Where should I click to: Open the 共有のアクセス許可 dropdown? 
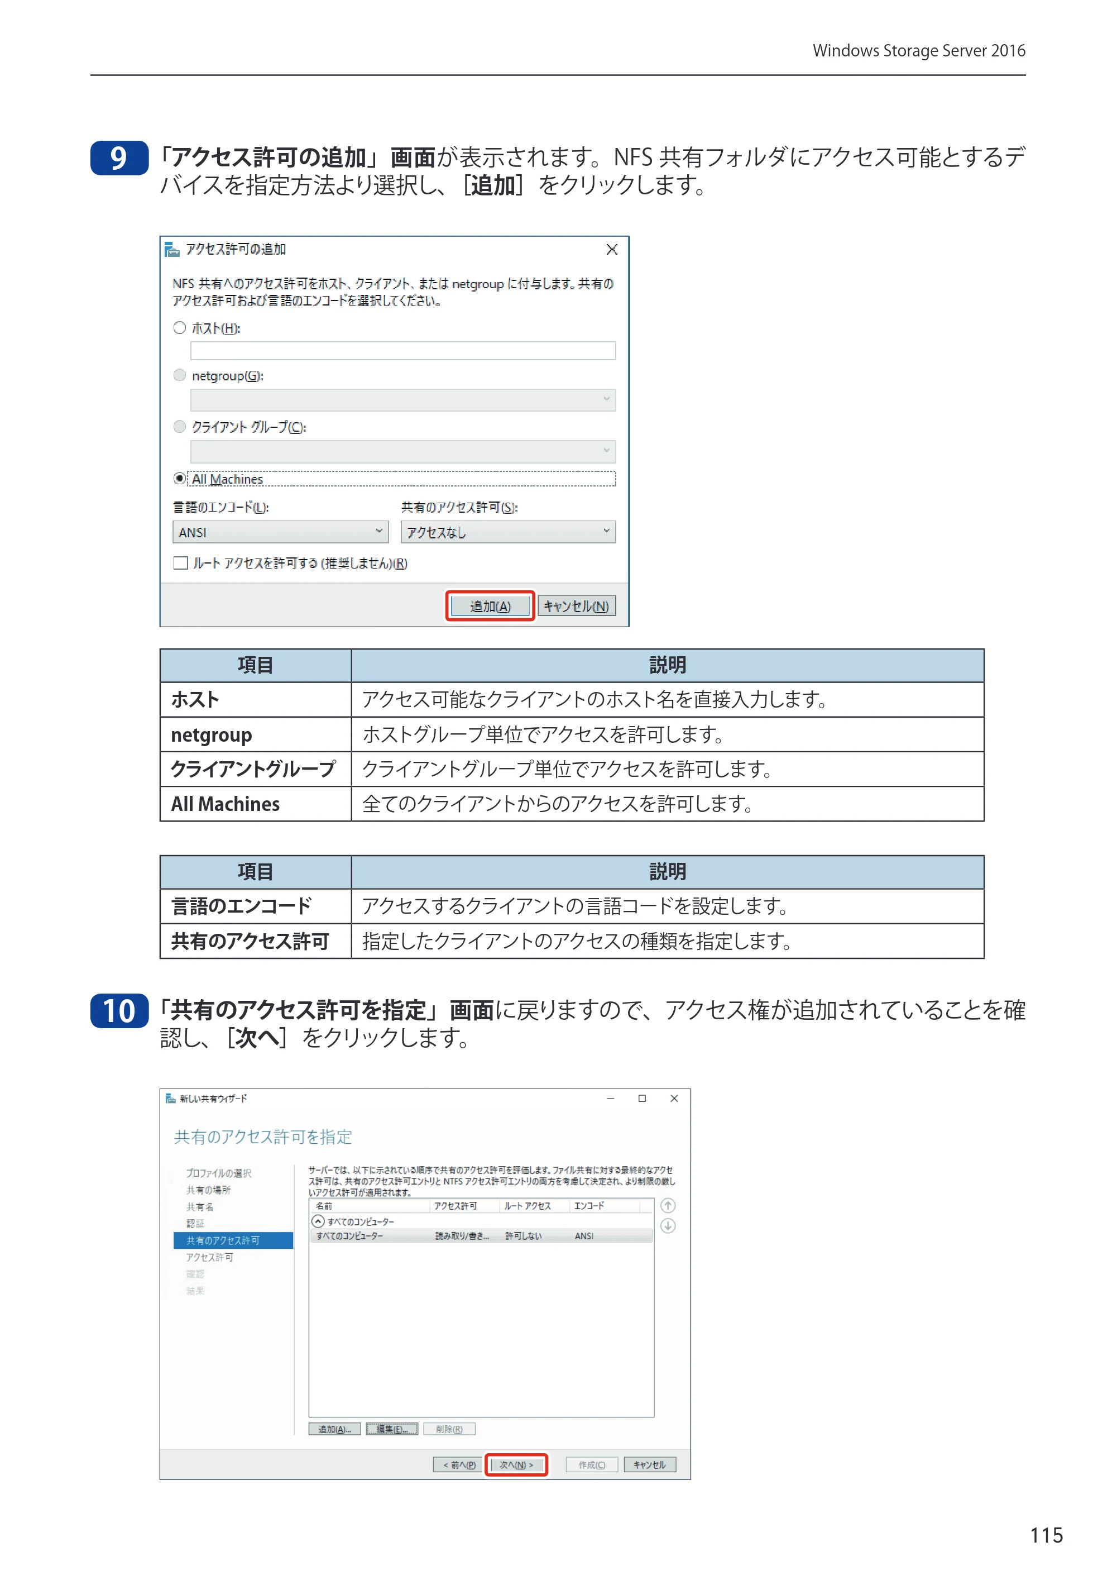509,532
